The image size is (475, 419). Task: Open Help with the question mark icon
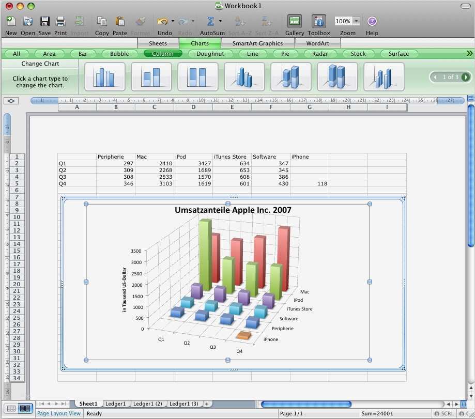click(x=372, y=21)
